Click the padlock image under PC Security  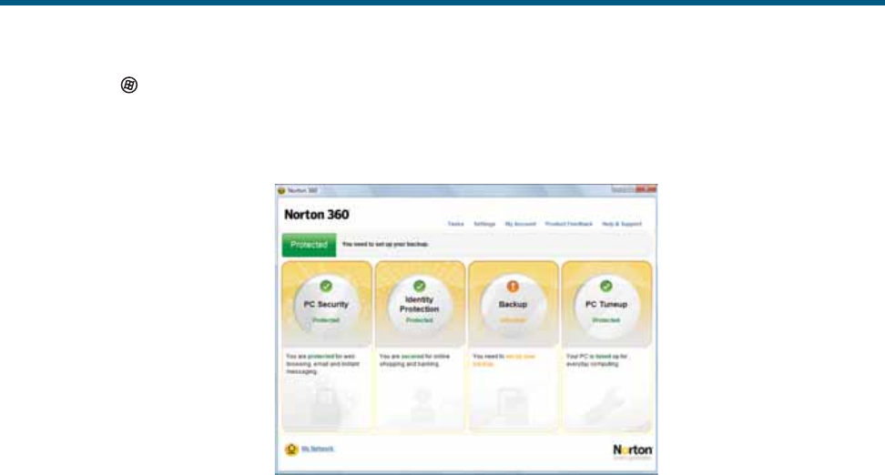click(x=326, y=406)
